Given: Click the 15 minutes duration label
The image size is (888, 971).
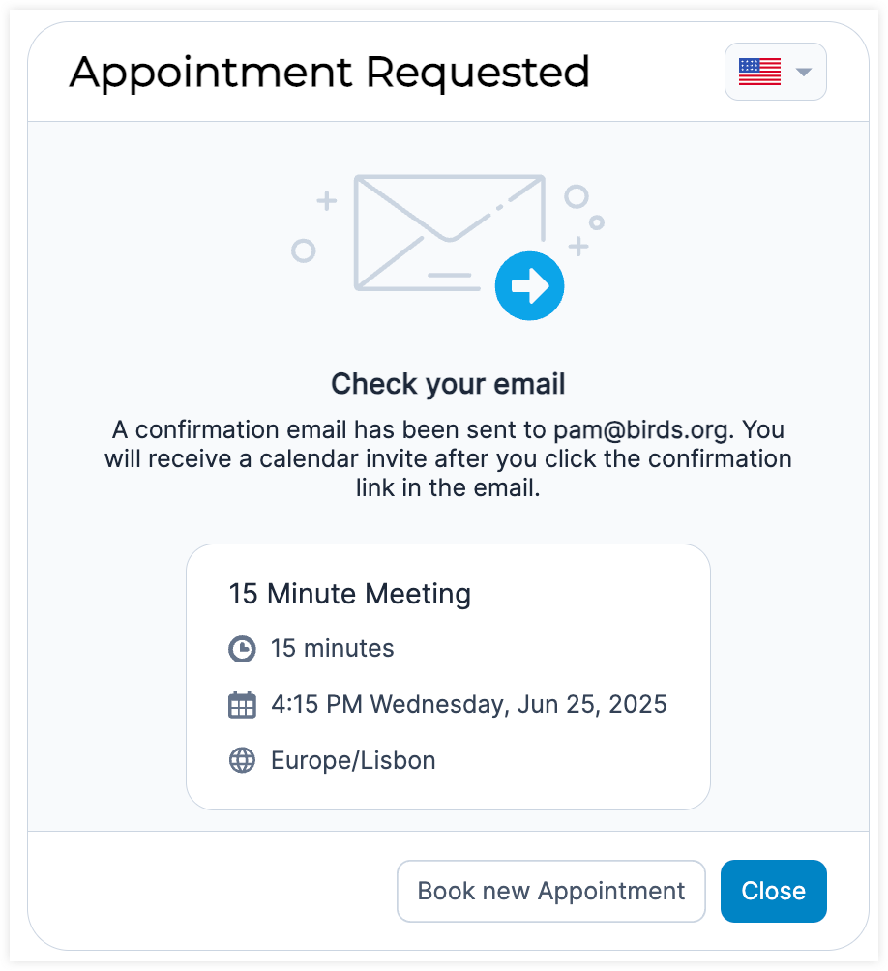Looking at the screenshot, I should pyautogui.click(x=333, y=649).
